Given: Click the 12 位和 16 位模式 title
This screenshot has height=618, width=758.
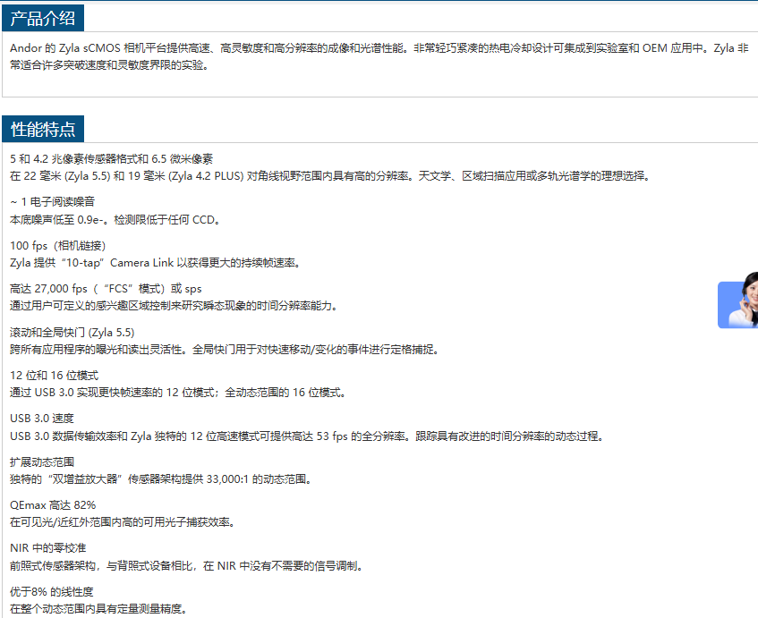Looking at the screenshot, I should pos(54,375).
